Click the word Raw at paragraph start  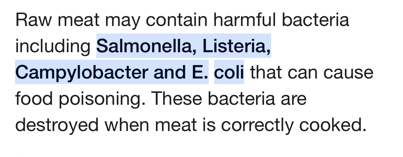[34, 20]
